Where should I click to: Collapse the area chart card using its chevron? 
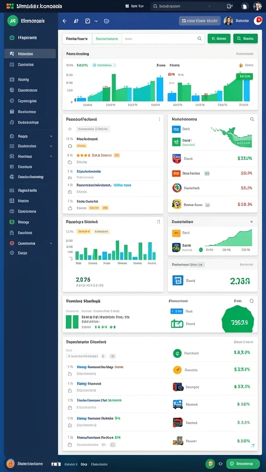pyautogui.click(x=252, y=222)
